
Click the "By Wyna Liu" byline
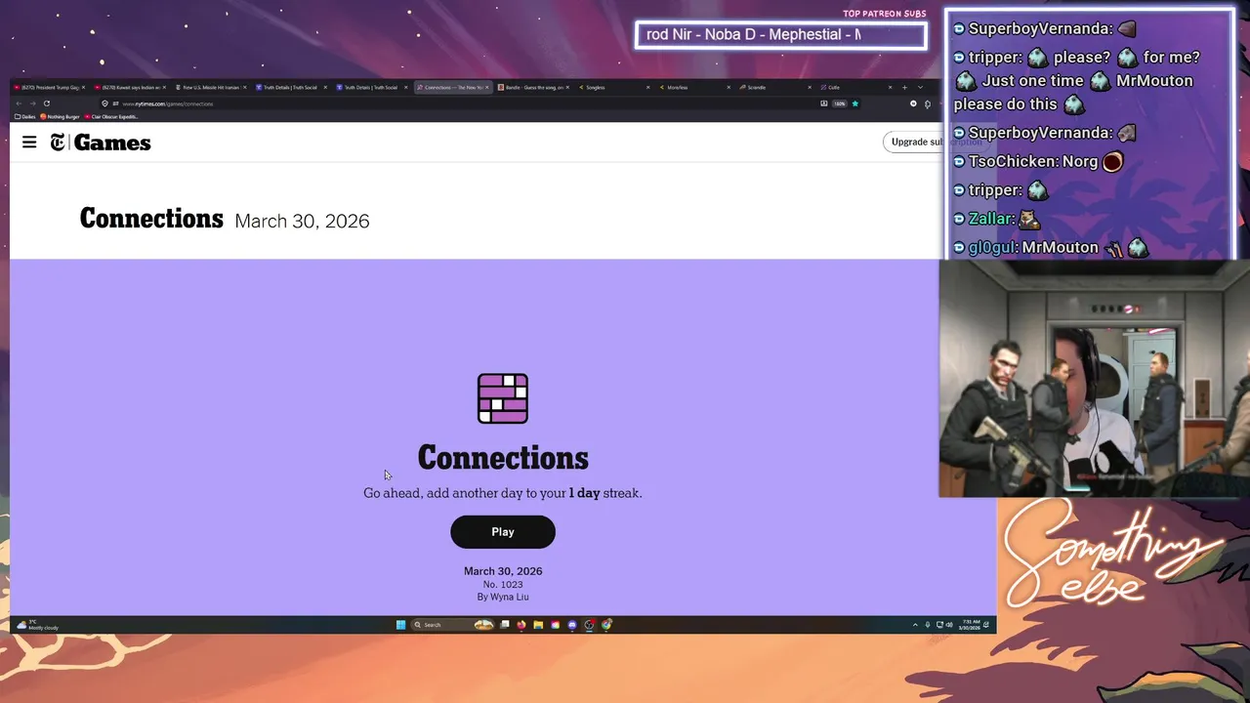coord(503,597)
